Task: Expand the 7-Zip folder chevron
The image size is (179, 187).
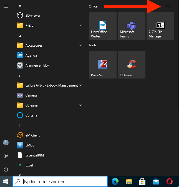Action: click(x=80, y=26)
